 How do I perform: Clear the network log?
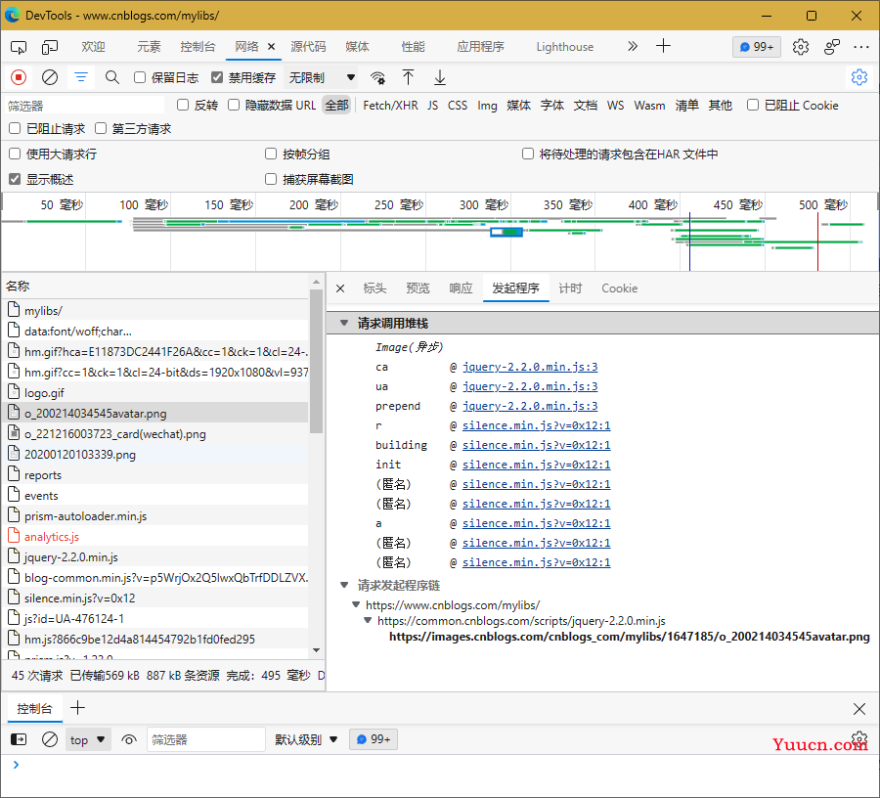(x=50, y=77)
